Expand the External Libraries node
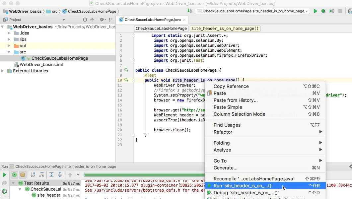 pyautogui.click(x=2, y=71)
